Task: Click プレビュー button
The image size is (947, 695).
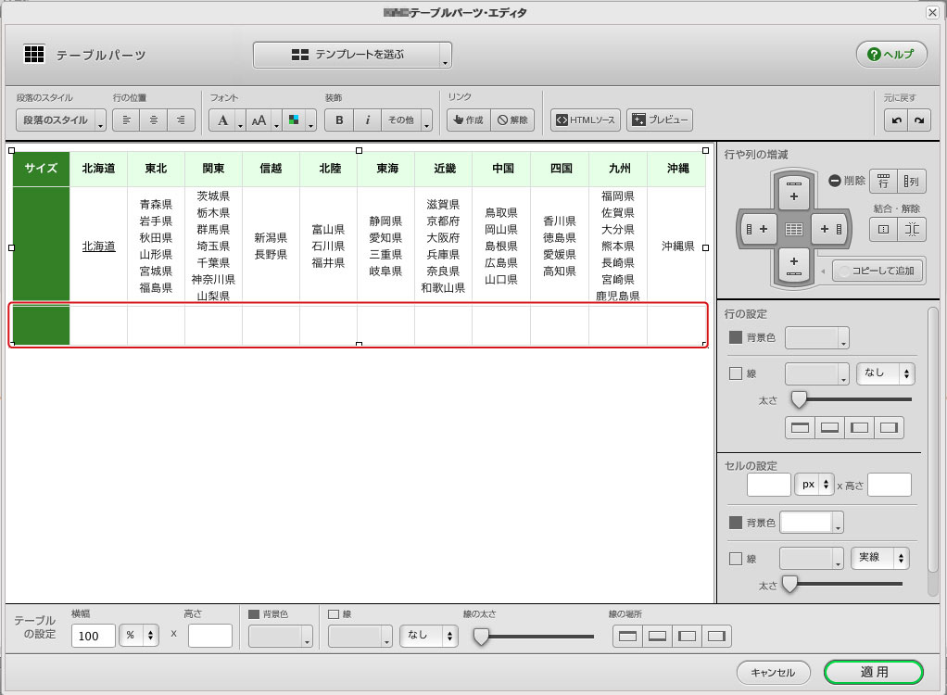Action: click(x=660, y=120)
